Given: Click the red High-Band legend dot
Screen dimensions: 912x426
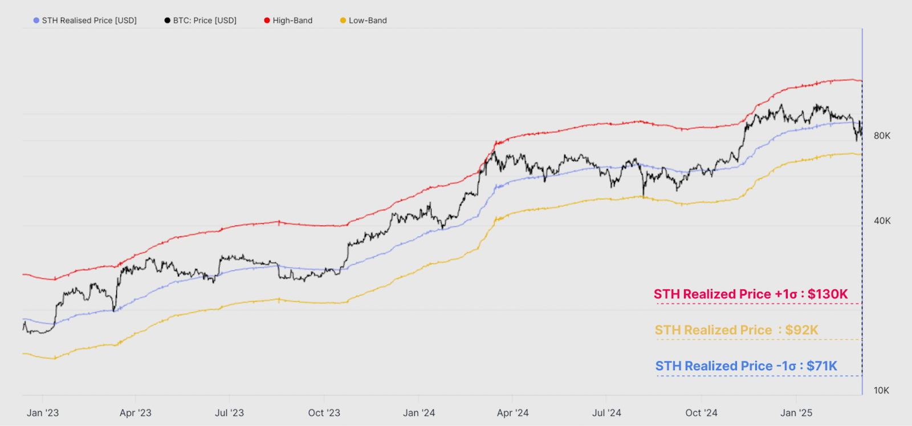Looking at the screenshot, I should [x=267, y=21].
